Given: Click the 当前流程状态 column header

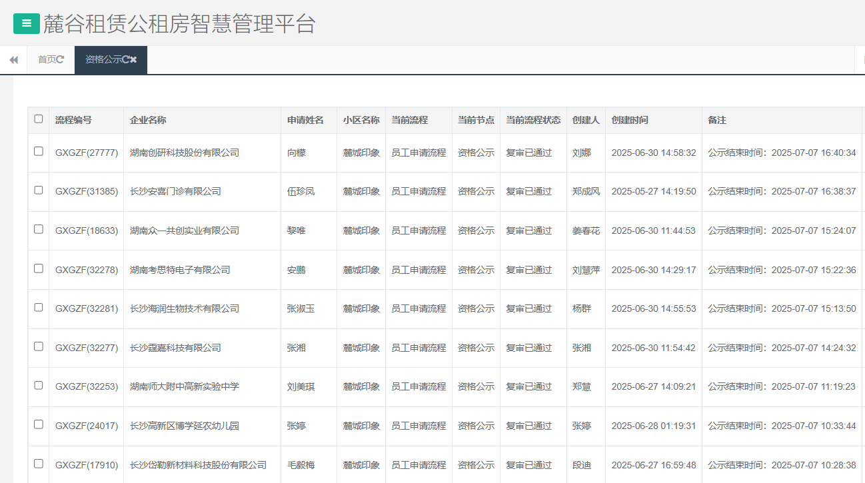Looking at the screenshot, I should point(534,120).
